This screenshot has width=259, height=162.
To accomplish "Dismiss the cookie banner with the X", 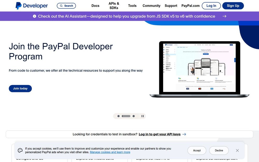I will (x=237, y=150).
